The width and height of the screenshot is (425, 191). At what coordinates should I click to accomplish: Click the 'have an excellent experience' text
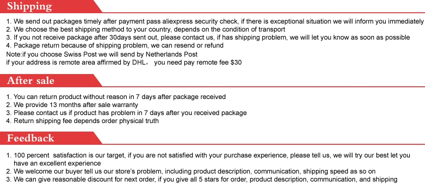coord(57,163)
